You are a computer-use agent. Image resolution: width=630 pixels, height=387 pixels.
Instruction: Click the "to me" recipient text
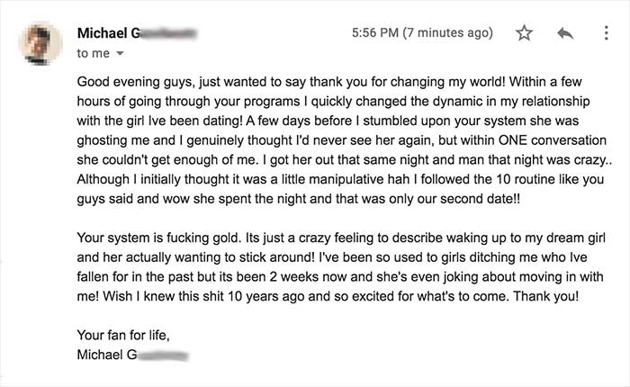pos(92,54)
